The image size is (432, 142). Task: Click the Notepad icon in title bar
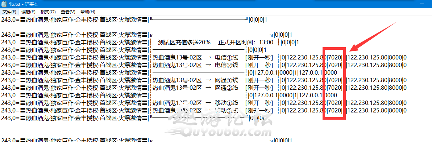pyautogui.click(x=4, y=4)
